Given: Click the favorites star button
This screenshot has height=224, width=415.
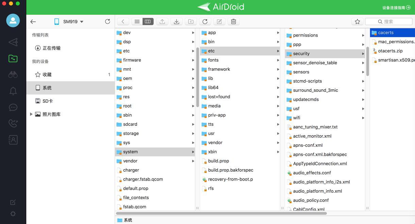Looking at the screenshot, I should 357,21.
